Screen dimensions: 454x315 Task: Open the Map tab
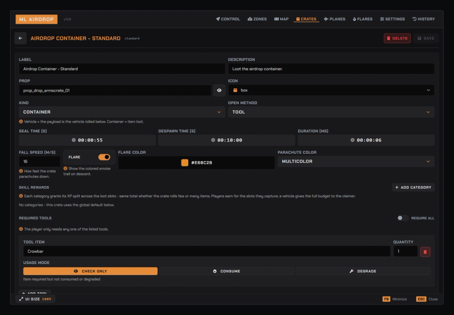coord(281,19)
